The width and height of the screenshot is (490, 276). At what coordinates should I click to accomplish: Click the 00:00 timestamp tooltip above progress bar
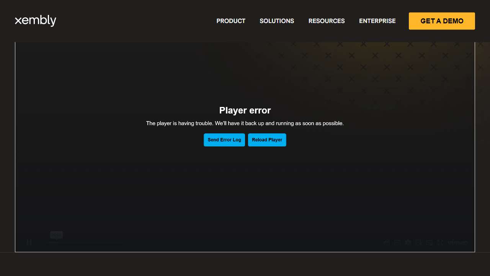coord(56,235)
